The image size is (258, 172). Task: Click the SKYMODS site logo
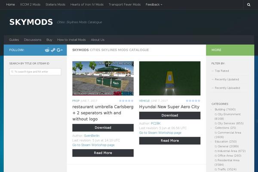(x=31, y=22)
